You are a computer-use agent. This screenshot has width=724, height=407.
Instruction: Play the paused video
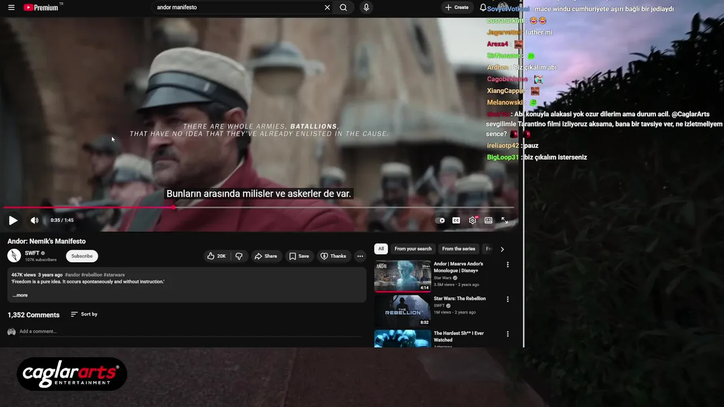coord(13,220)
